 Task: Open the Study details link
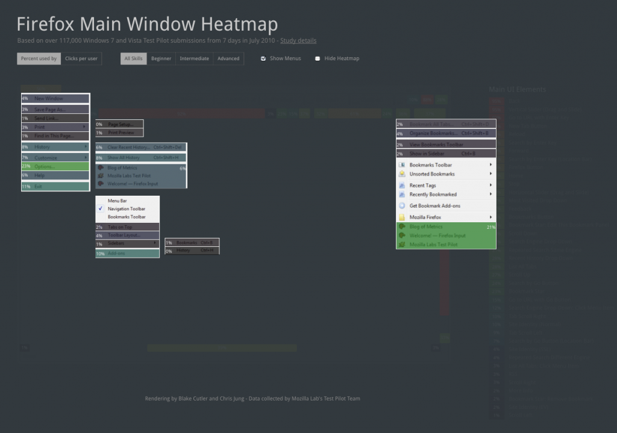[x=298, y=40]
